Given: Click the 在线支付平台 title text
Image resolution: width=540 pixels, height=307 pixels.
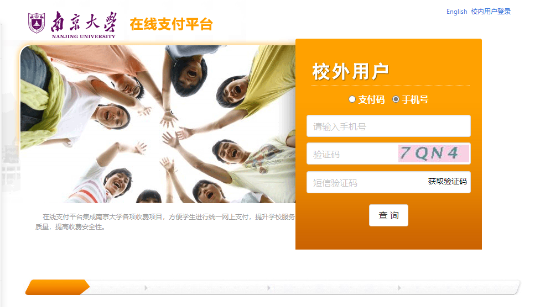Looking at the screenshot, I should pyautogui.click(x=171, y=24).
